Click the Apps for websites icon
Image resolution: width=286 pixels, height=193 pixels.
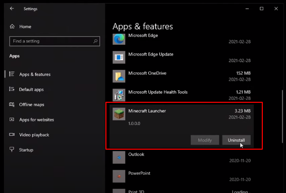[12, 119]
